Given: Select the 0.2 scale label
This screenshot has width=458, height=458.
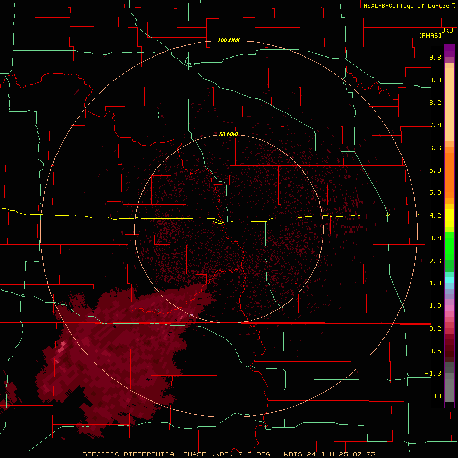Looking at the screenshot, I should tap(435, 329).
